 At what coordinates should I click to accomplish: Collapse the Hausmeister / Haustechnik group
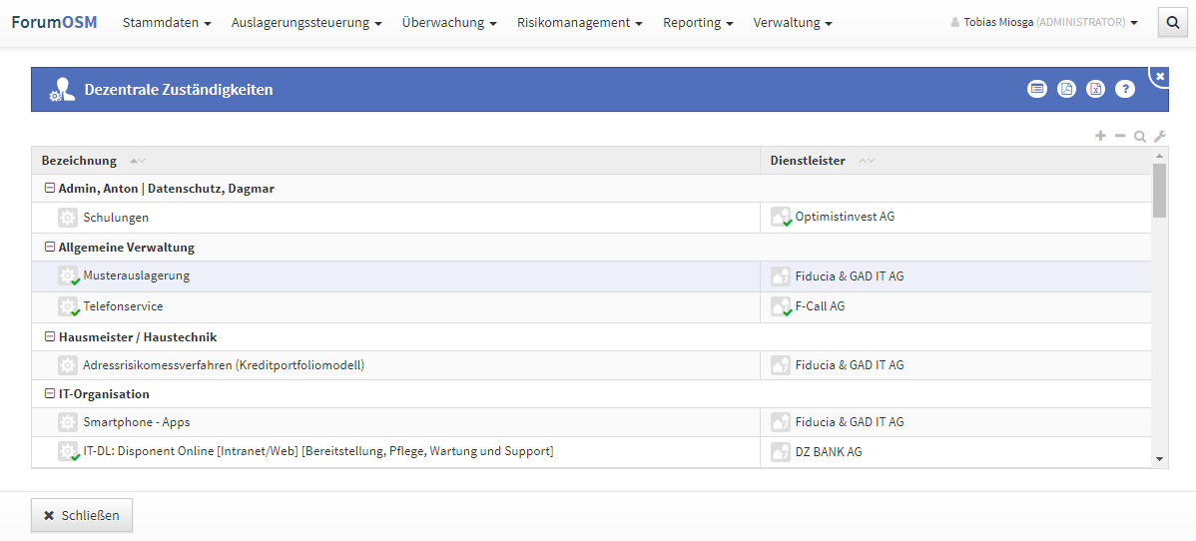[49, 337]
